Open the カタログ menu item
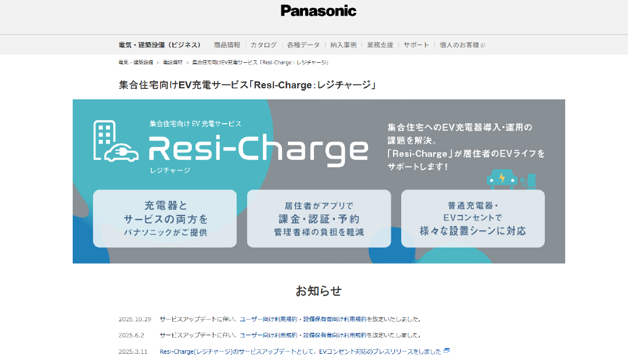The width and height of the screenshot is (628, 355). click(263, 44)
